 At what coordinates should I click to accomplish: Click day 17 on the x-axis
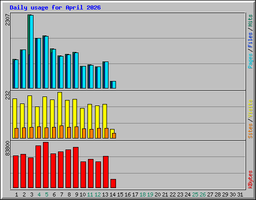click(135, 194)
